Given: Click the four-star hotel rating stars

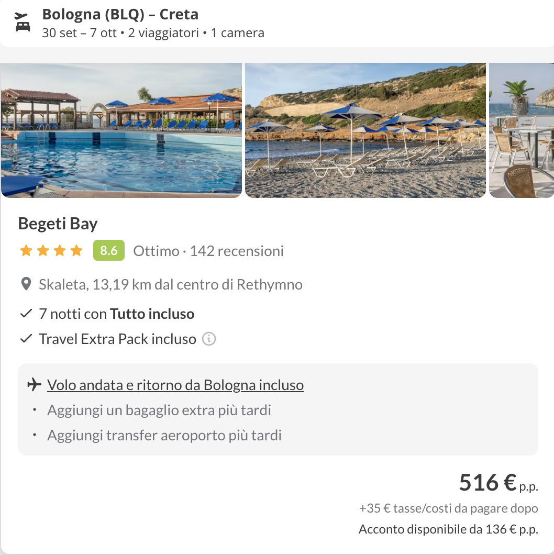Looking at the screenshot, I should (x=51, y=251).
